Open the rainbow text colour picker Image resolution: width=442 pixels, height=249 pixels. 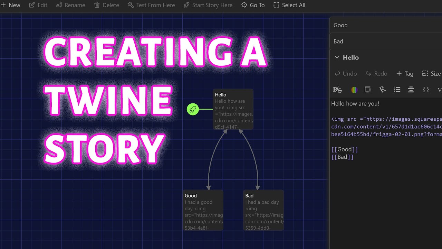coord(354,90)
